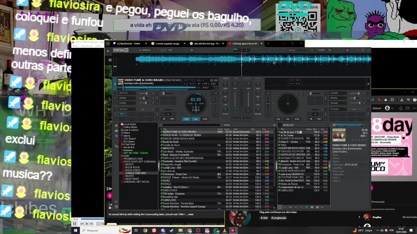Select the AUDIO mixer tab
This screenshot has width=417, height=234.
tap(225, 78)
